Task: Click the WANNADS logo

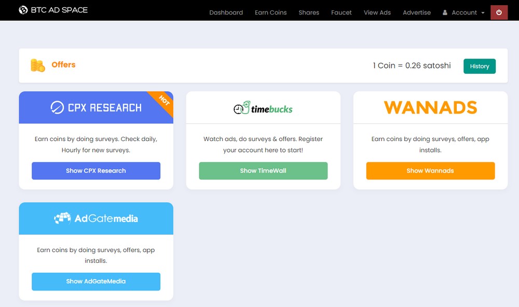Action: [x=430, y=107]
